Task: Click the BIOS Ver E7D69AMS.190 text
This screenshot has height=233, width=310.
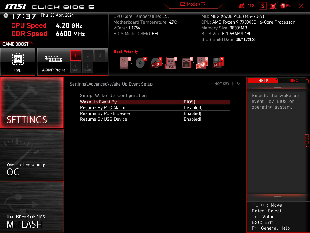Action: tap(226, 34)
